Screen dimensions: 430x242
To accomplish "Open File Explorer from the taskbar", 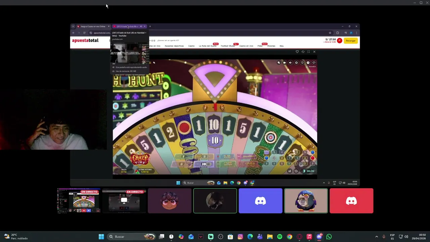I will click(x=270, y=237).
